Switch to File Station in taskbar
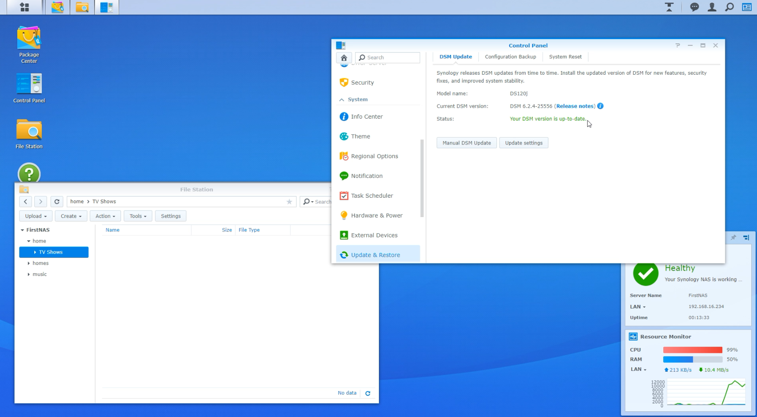Viewport: 757px width, 417px height. [x=82, y=7]
